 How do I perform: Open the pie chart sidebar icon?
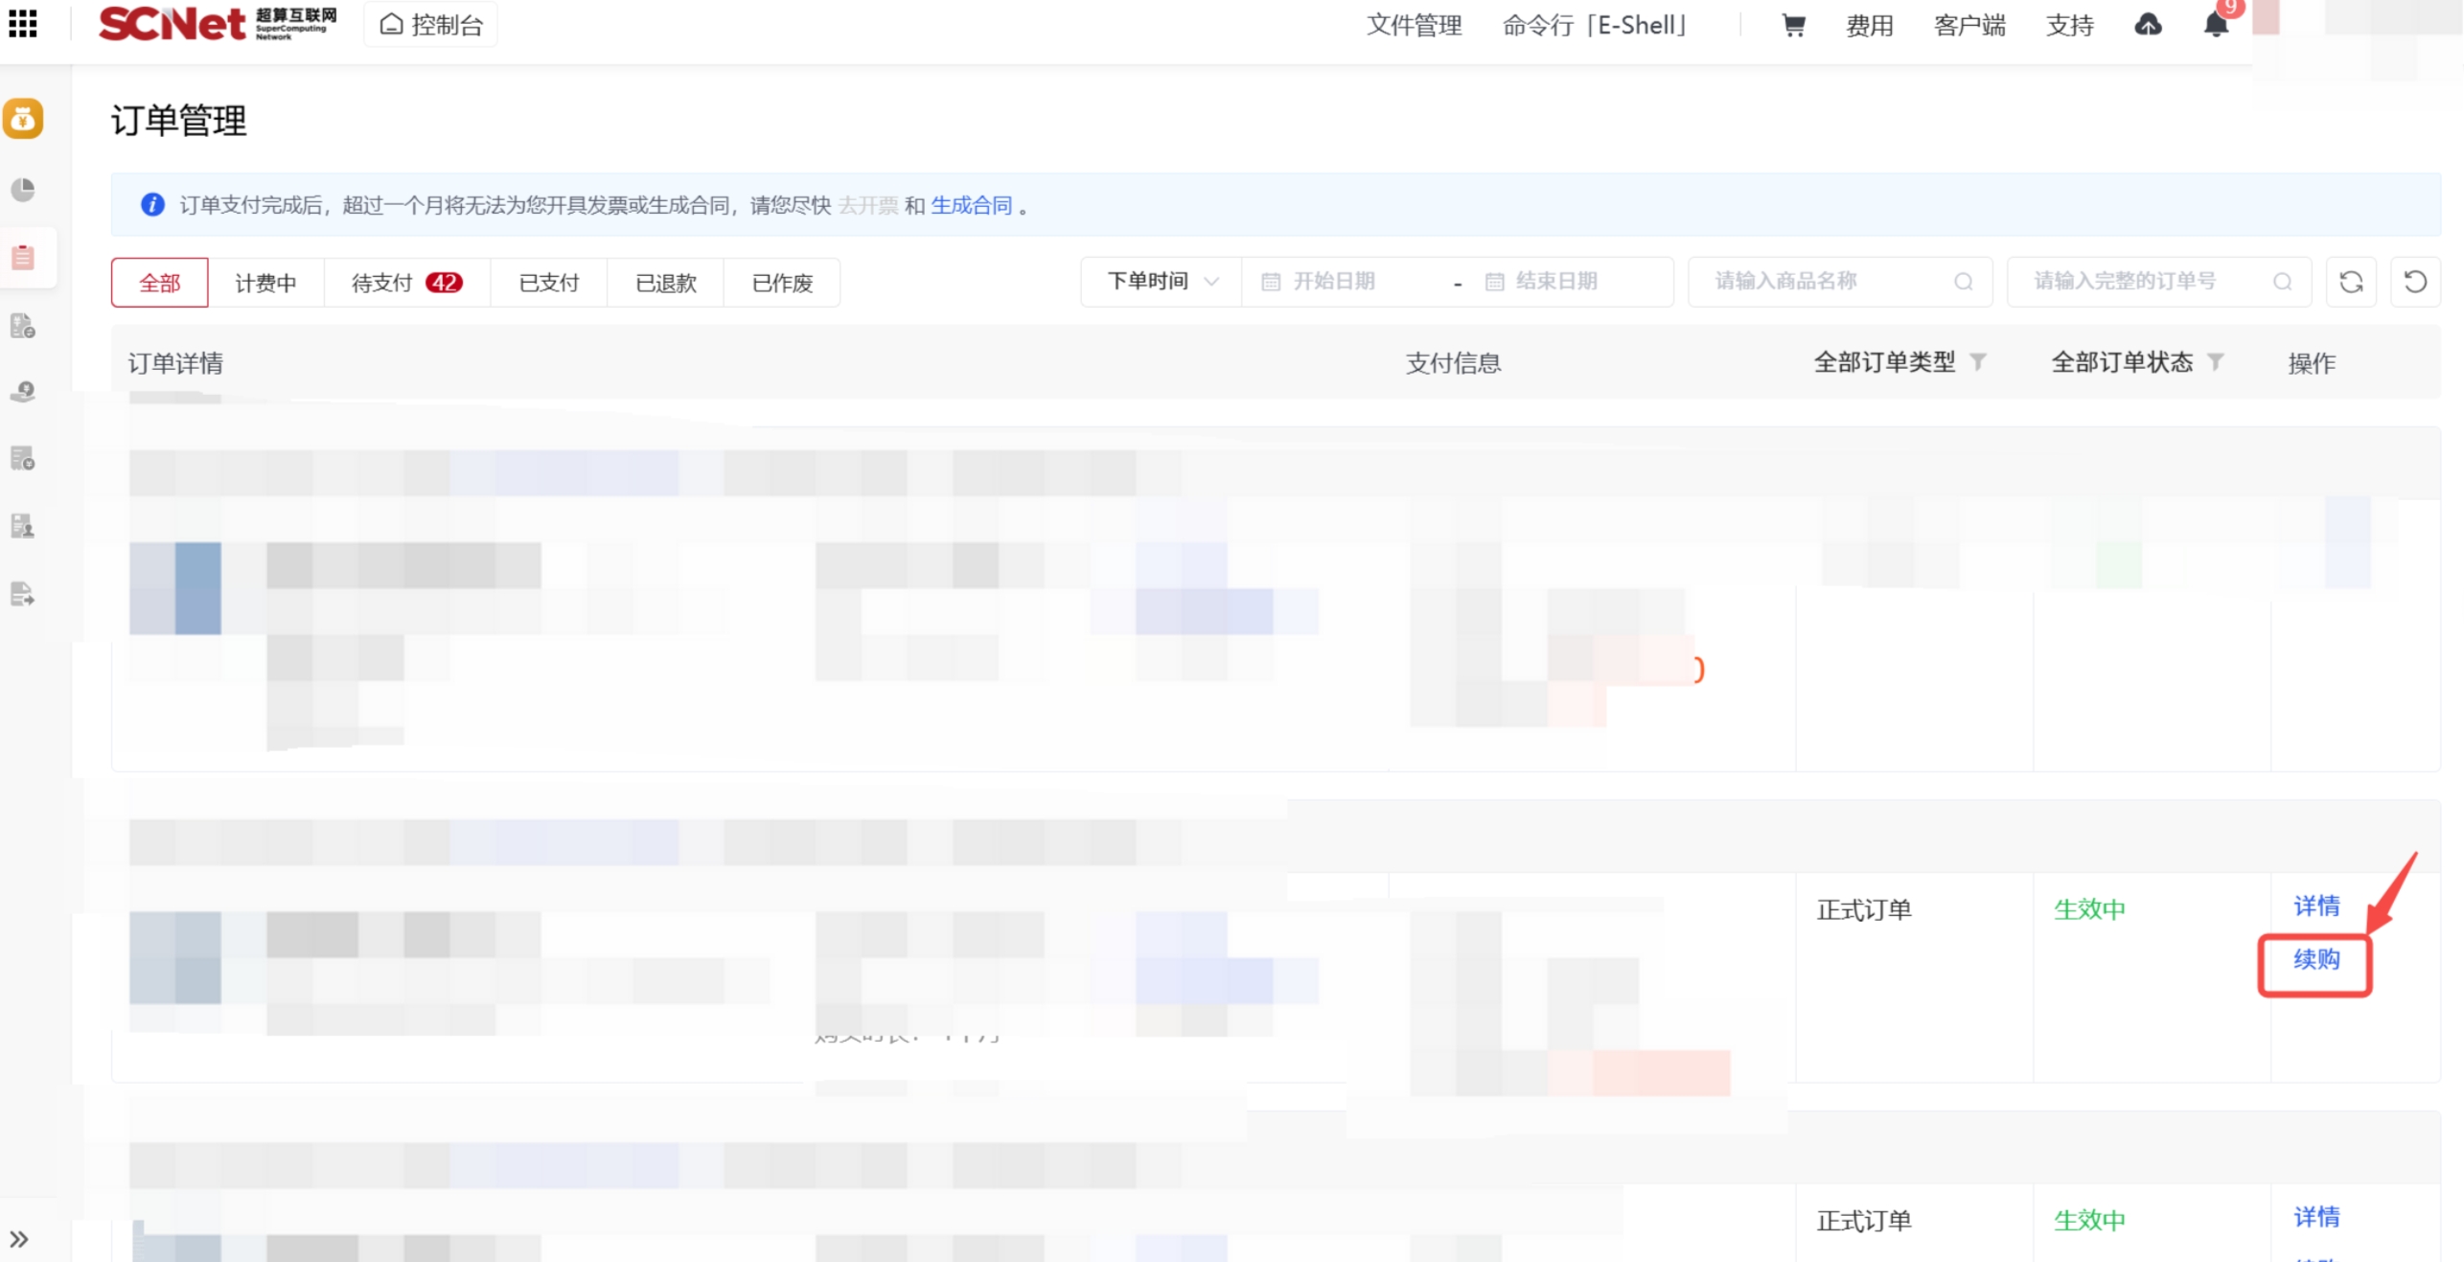(x=23, y=190)
